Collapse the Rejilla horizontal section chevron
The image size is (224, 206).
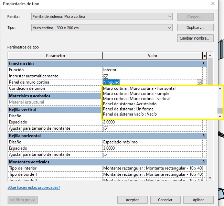pyautogui.click(x=203, y=136)
